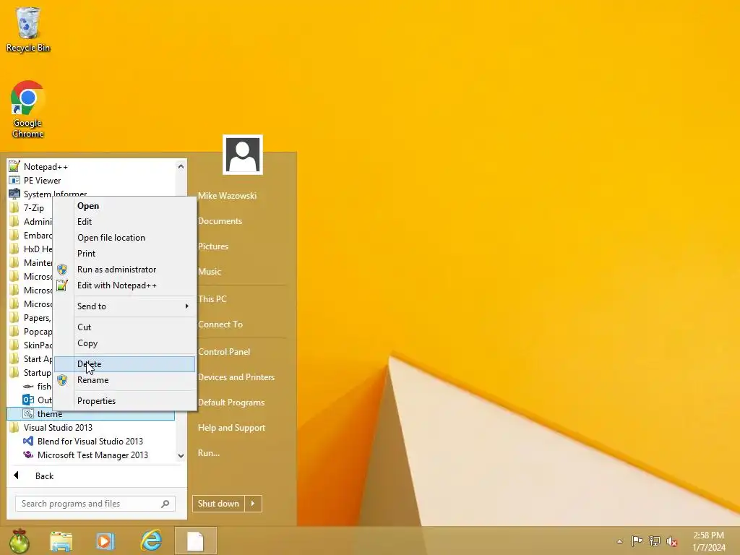Click Delete in the context menu
This screenshot has width=740, height=555.
[x=124, y=364]
